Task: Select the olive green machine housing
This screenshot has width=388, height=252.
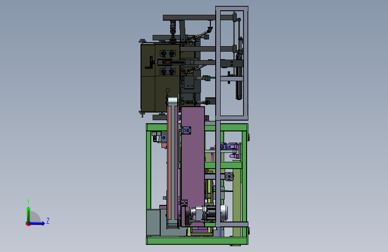Action: 160,78
